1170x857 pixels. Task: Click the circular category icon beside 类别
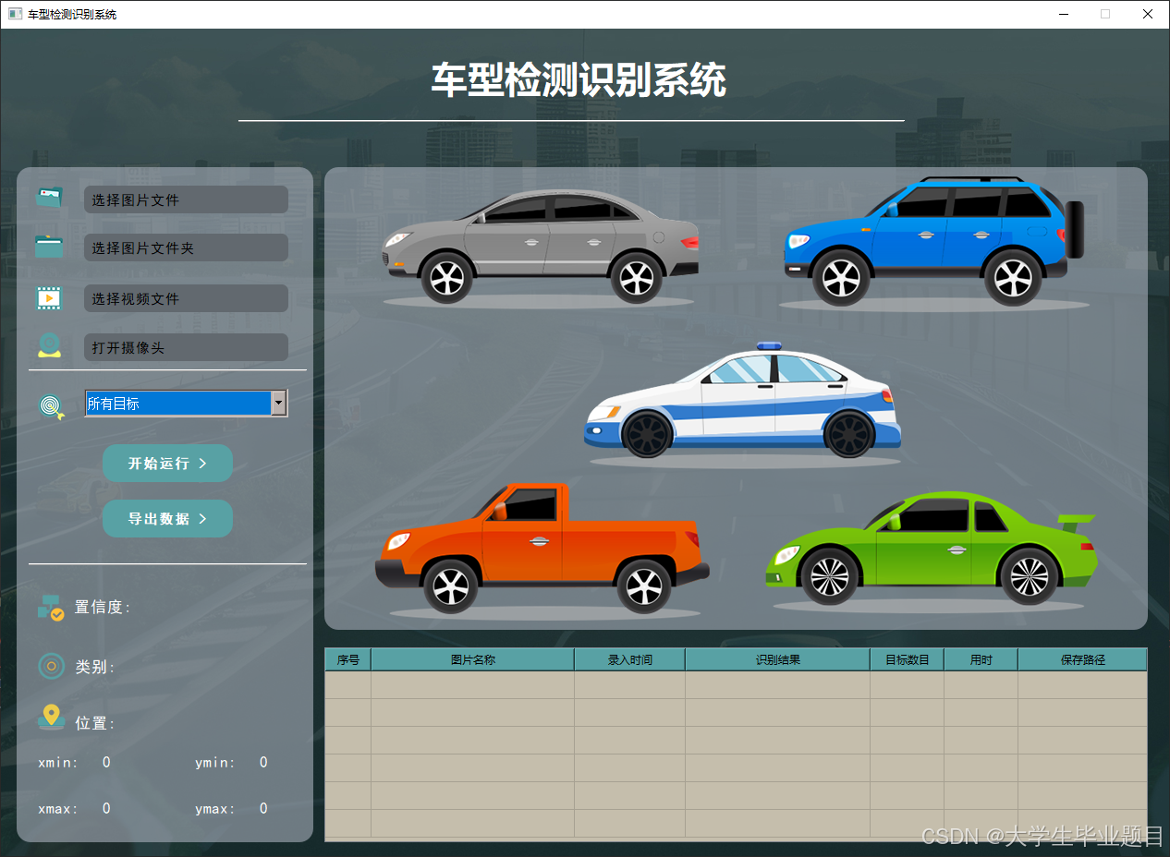(51, 666)
